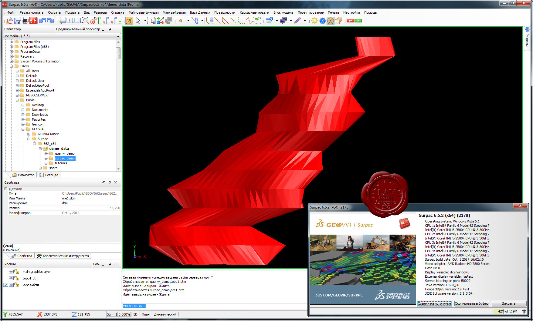Click the blue undo arrow
This screenshot has height=321, width=533.
click(42, 21)
